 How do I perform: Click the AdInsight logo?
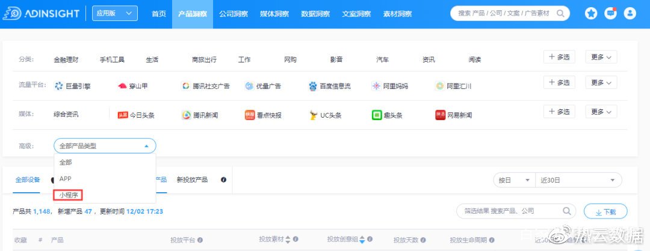tap(41, 14)
